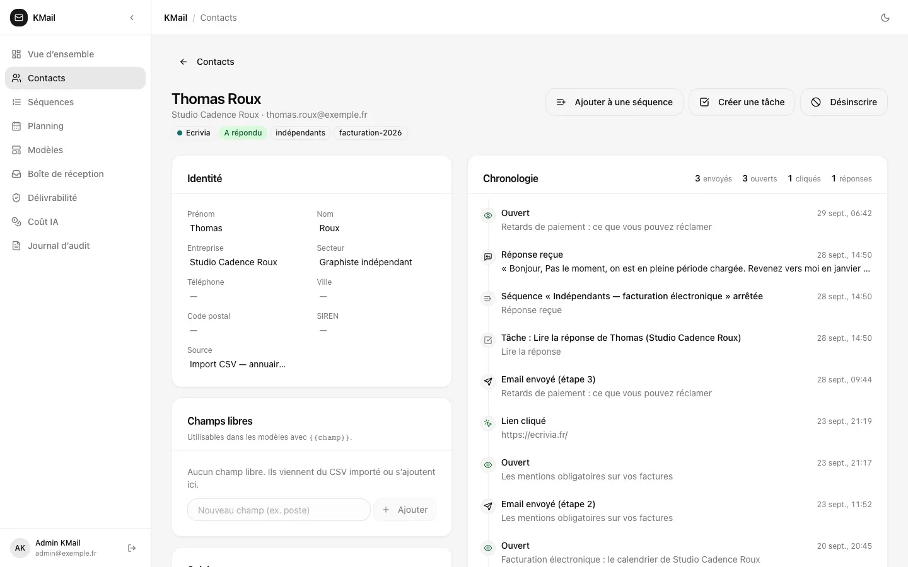908x567 pixels.
Task: Click the Lien cliqué cursor icon
Action: coord(487,423)
